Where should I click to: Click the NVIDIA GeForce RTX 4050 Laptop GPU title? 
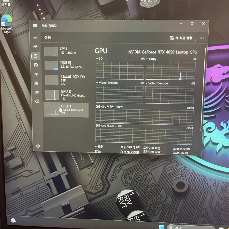pyautogui.click(x=163, y=52)
